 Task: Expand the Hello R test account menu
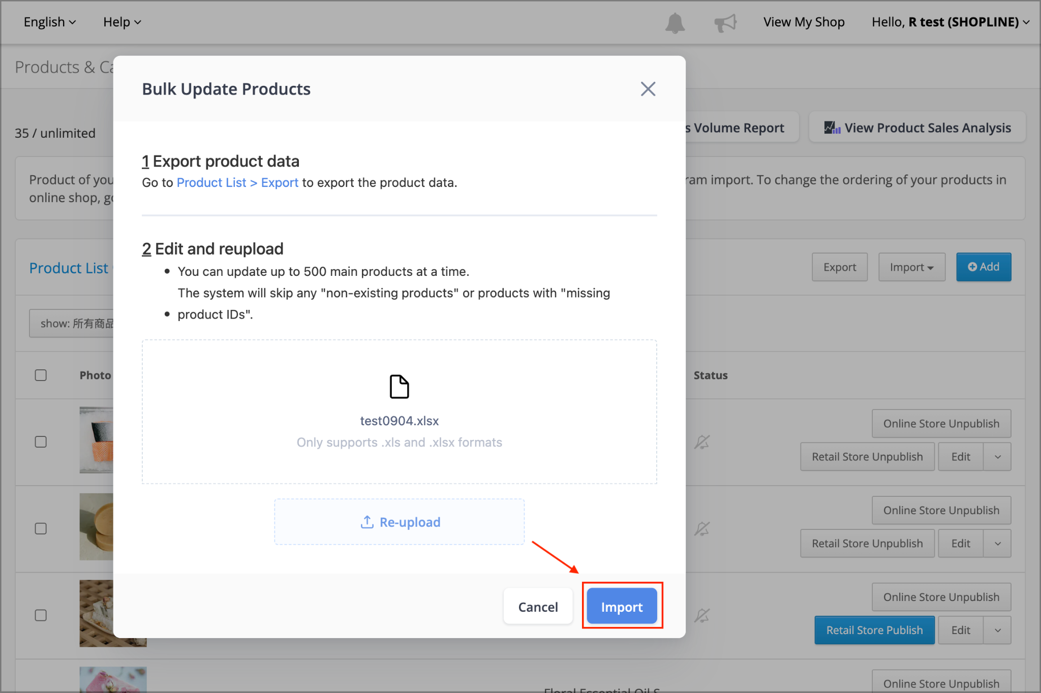point(951,22)
